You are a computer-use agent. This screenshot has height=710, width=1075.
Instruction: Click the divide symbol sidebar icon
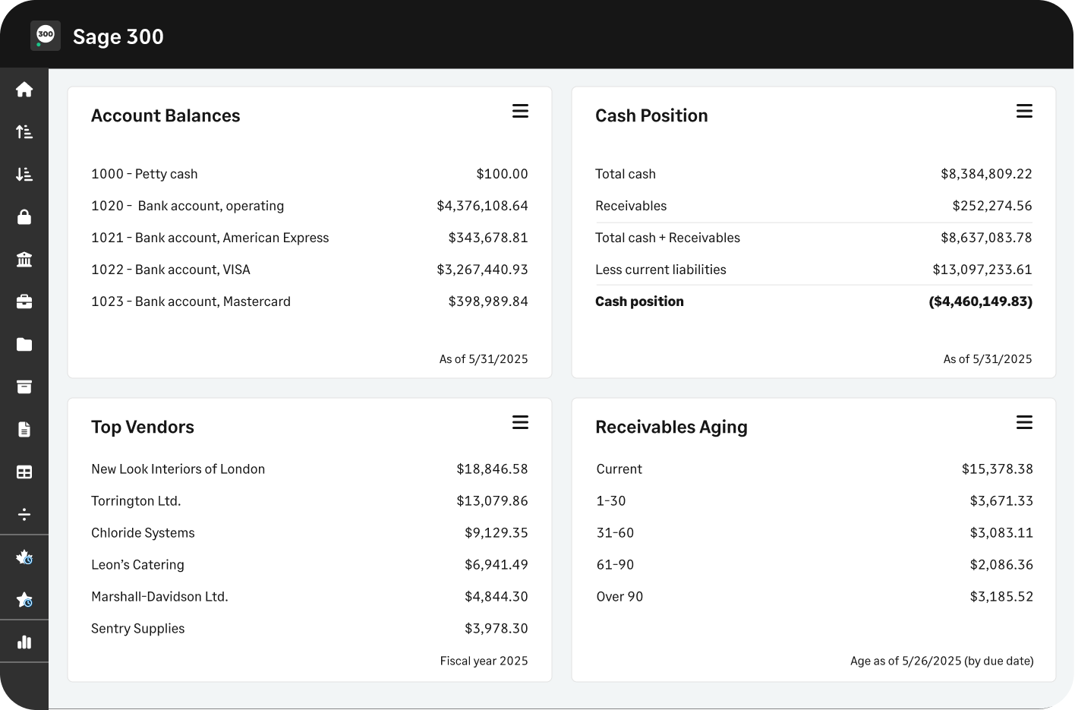coord(24,515)
